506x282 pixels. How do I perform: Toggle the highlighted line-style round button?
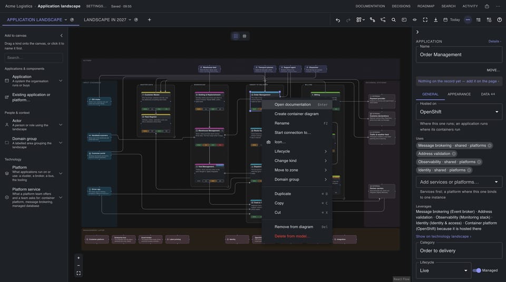[x=468, y=20]
